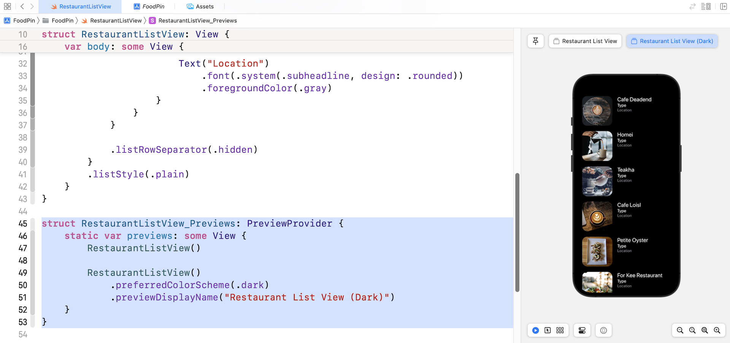Click the Cafe Deadend thumbnail in preview
Screen dimensions: 730x343
click(597, 111)
